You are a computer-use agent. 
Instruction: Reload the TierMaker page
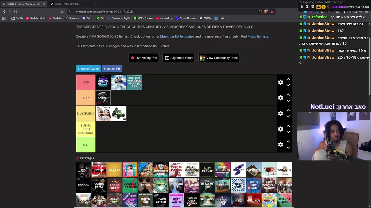16,12
